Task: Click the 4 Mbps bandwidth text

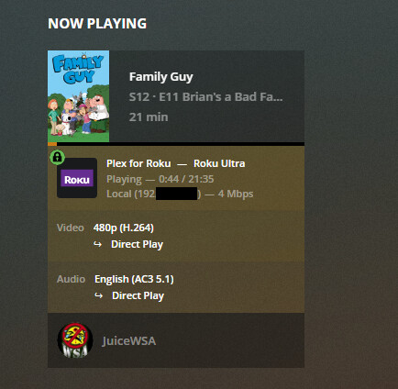Action: 236,194
